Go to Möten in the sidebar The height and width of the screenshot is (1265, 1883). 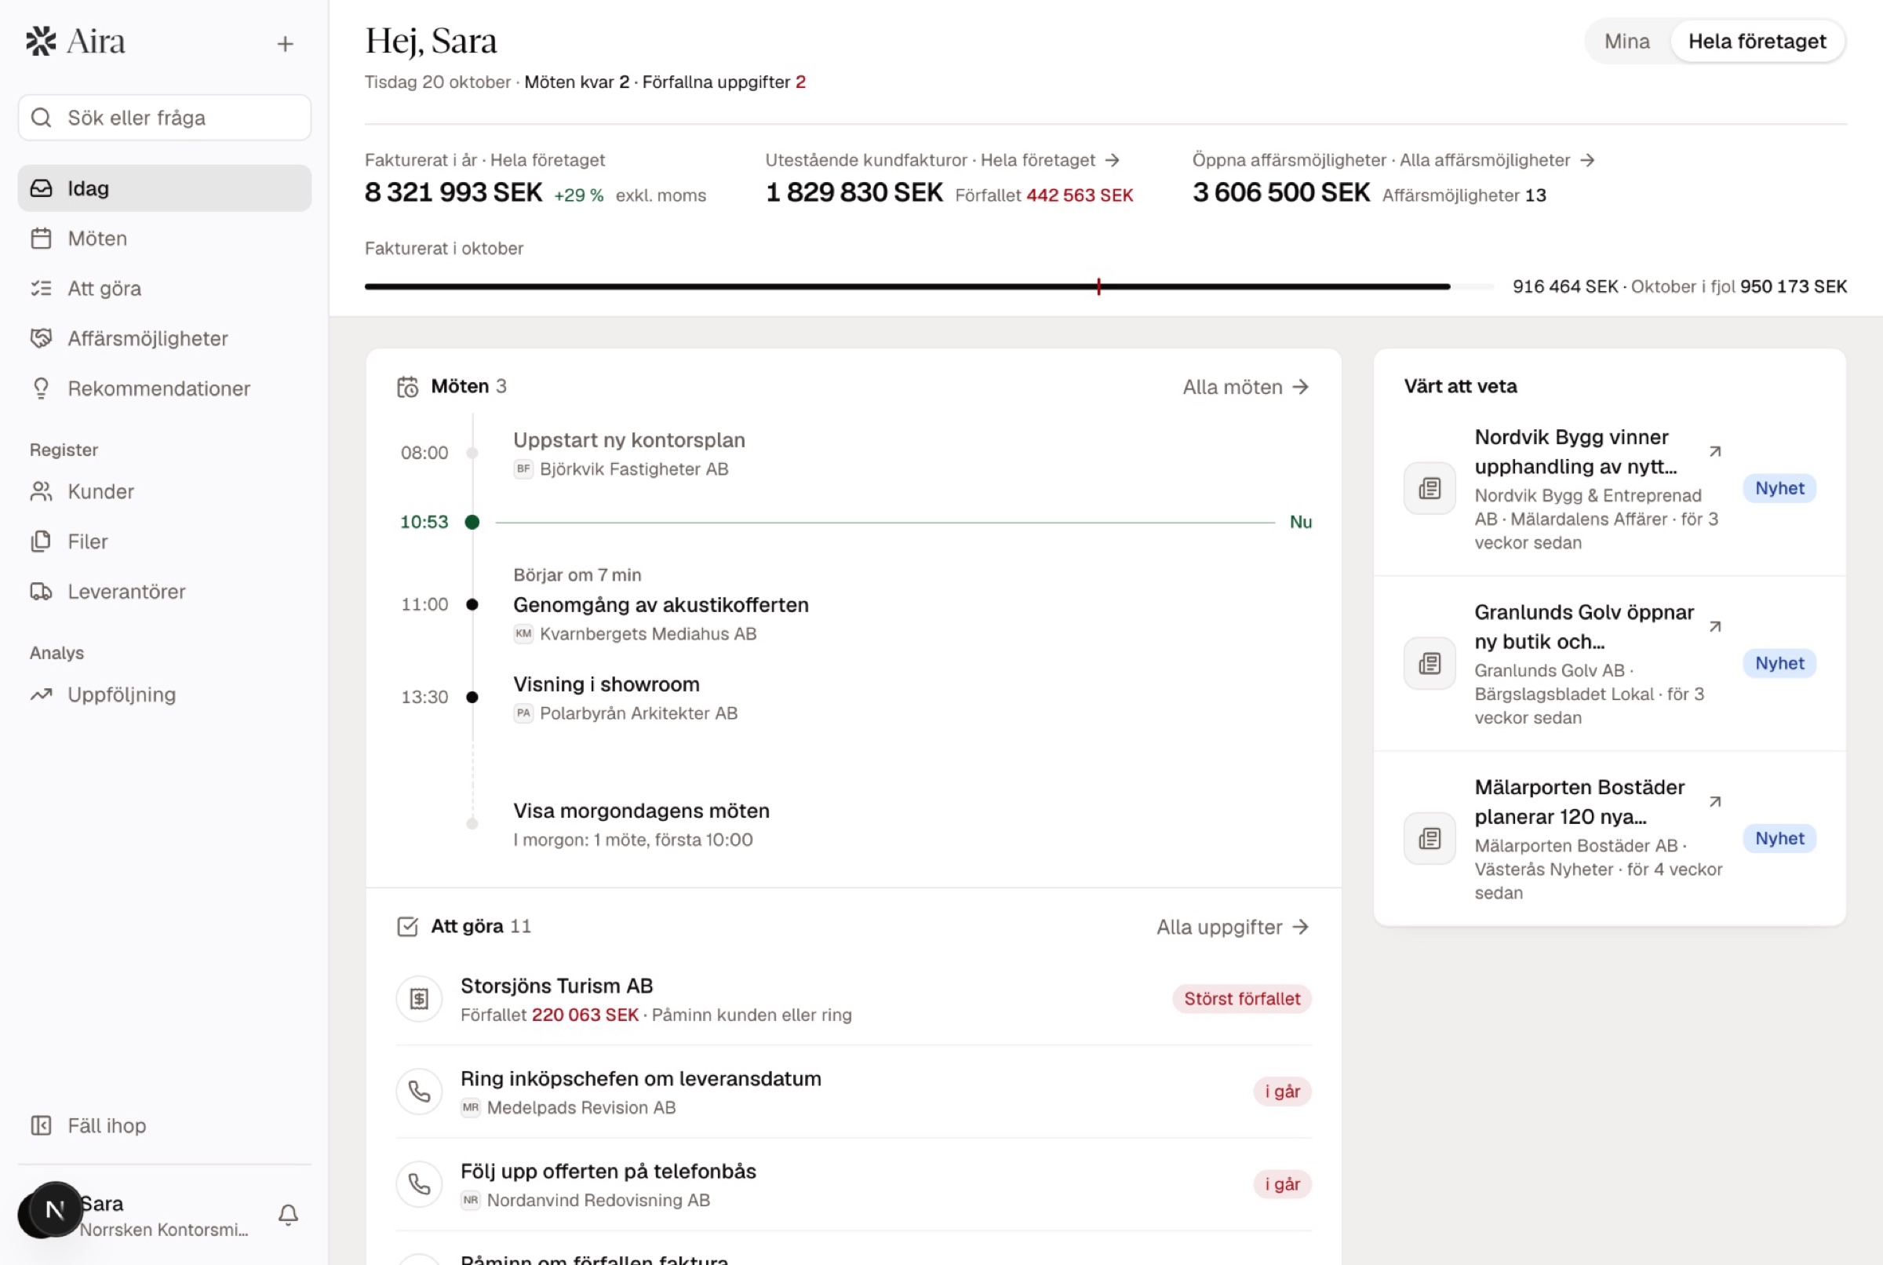tap(165, 239)
